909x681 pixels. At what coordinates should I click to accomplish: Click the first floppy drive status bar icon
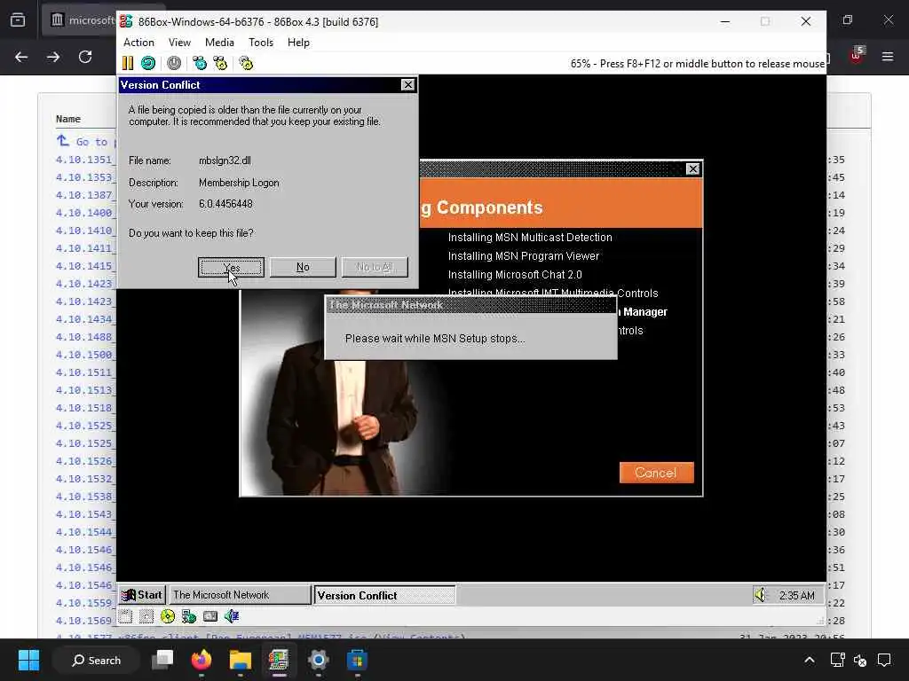pos(126,616)
